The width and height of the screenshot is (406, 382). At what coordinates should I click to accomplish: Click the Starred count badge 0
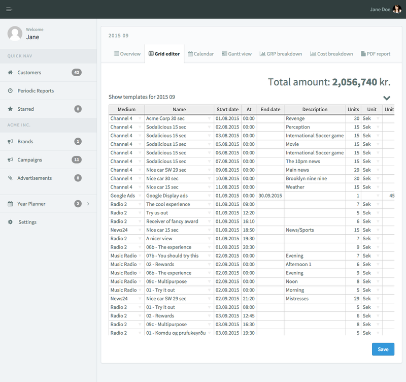pyautogui.click(x=78, y=109)
